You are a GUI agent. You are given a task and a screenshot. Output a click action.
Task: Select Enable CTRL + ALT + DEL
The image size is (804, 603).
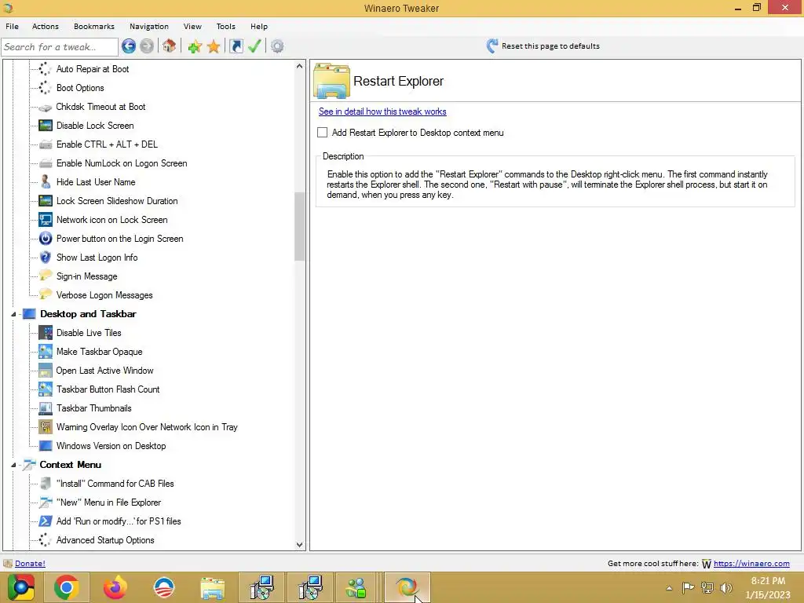tap(107, 144)
